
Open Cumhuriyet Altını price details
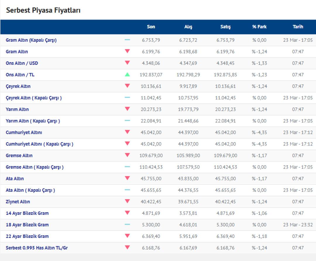point(24,132)
